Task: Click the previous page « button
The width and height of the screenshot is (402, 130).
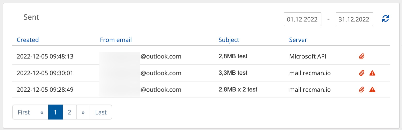Action: (x=42, y=112)
